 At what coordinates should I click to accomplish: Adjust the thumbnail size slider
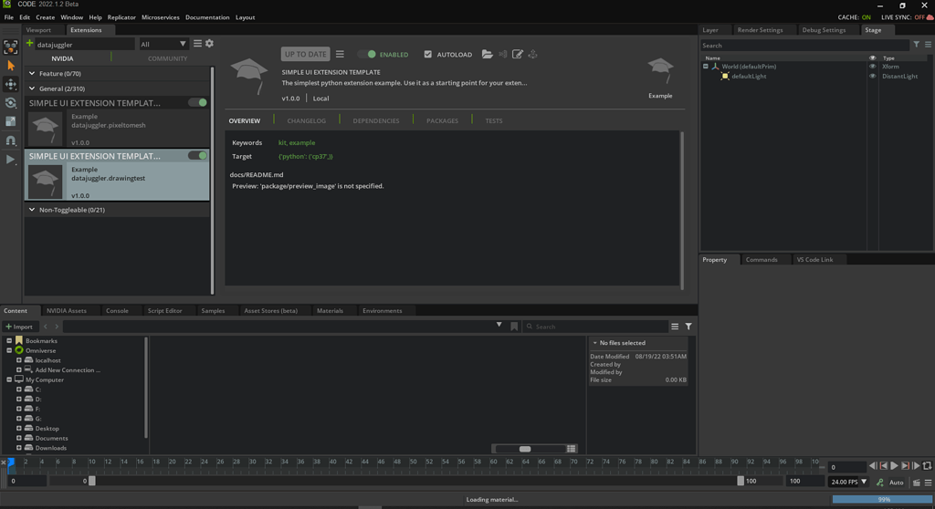pos(525,449)
